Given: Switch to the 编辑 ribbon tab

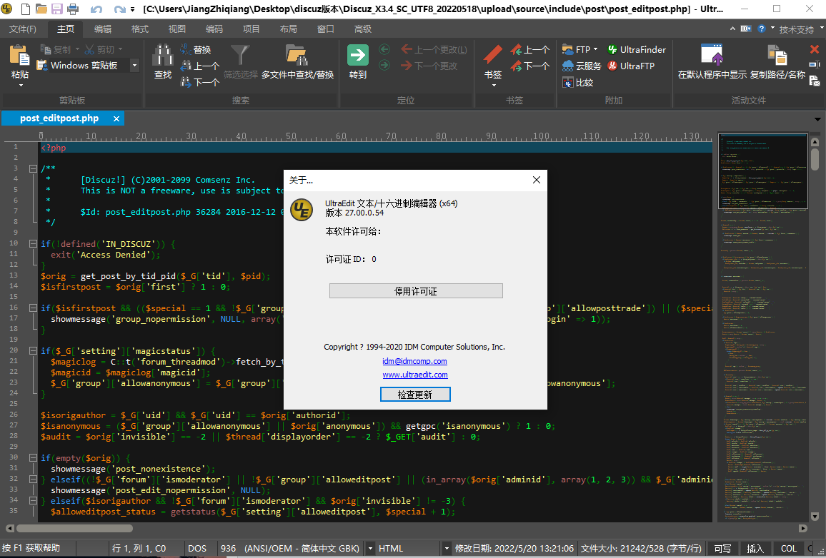Looking at the screenshot, I should 103,29.
